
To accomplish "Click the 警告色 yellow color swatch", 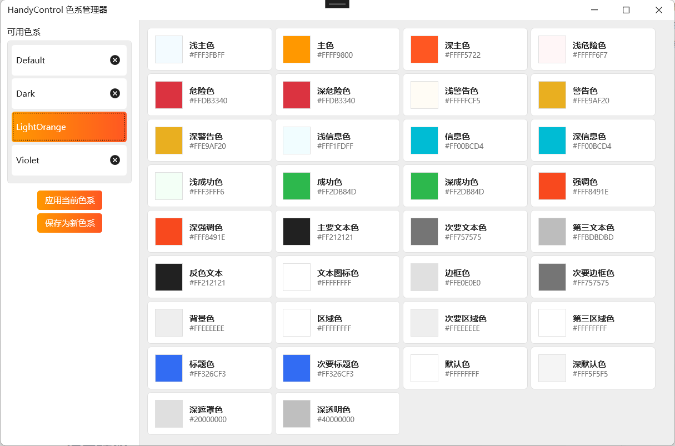I will [x=552, y=94].
